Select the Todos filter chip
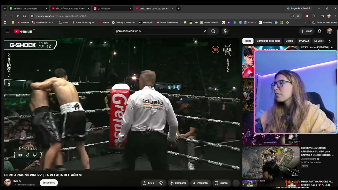This screenshot has width=338, height=190. click(x=248, y=41)
